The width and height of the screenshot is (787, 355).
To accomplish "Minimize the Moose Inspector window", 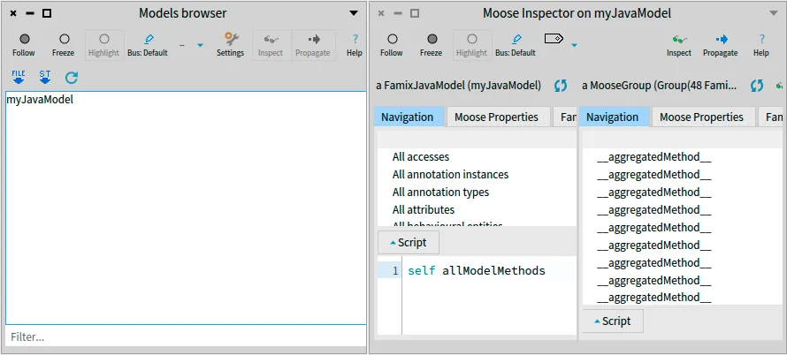I will [x=398, y=13].
